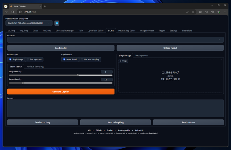
Task: Click the Repeat Penalty slider handle
Action: (23, 83)
